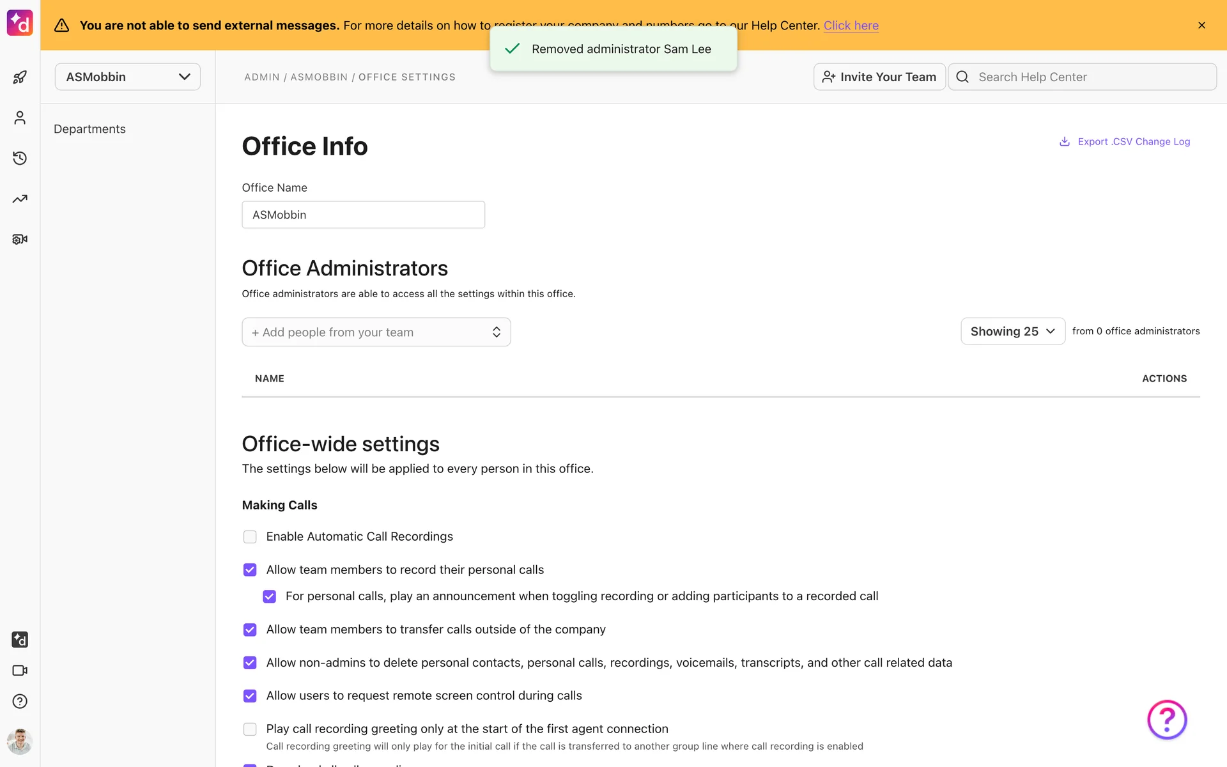
Task: Toggle remote screen control request checkbox
Action: pos(250,696)
